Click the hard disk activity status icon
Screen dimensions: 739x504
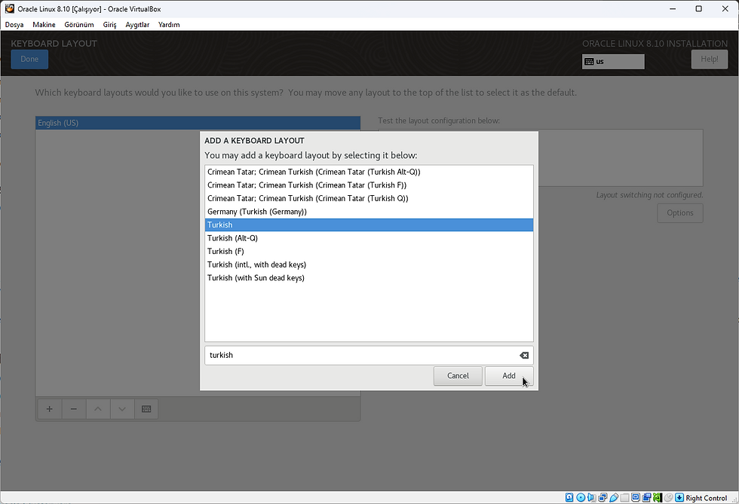click(x=569, y=497)
